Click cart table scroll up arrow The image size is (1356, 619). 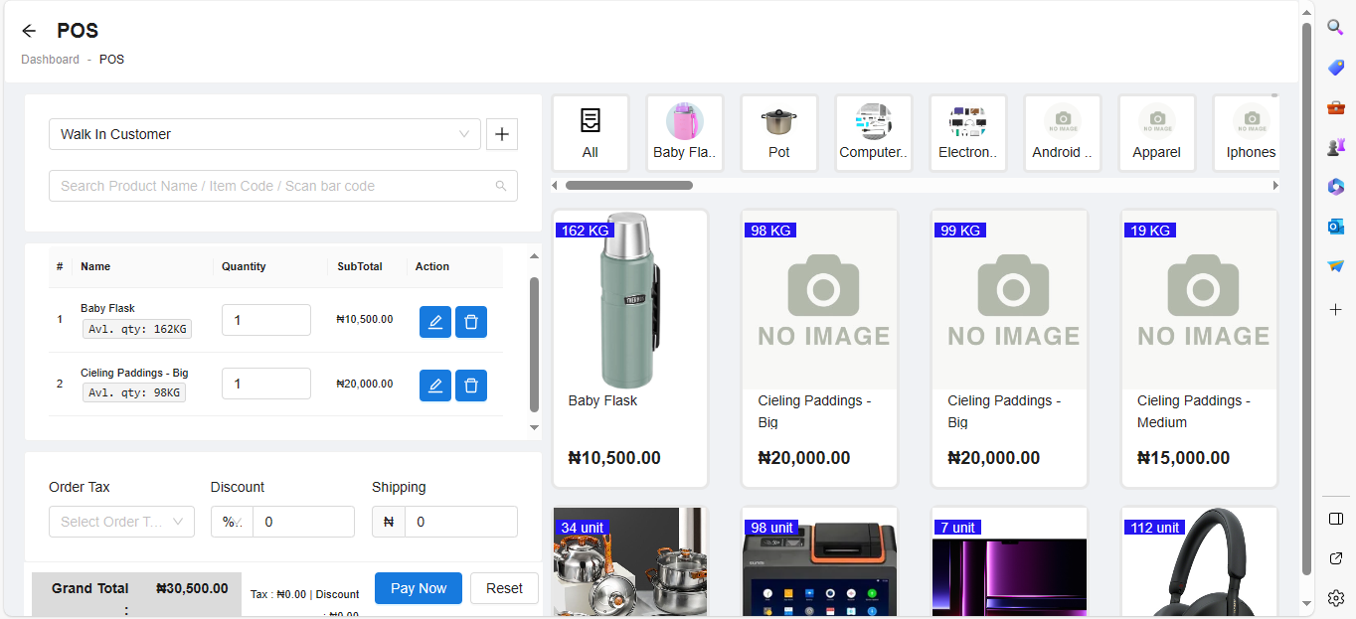pyautogui.click(x=534, y=256)
